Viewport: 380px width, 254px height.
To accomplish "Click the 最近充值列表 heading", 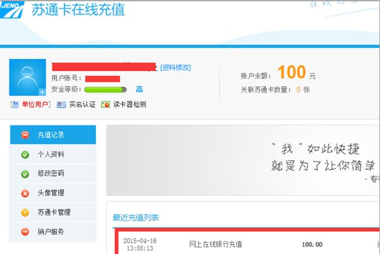I will coord(136,217).
